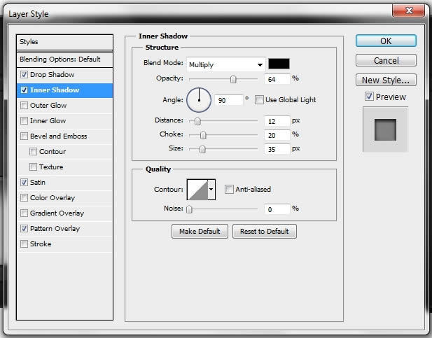
Task: Enable the Anti-aliased checkbox
Action: coord(229,190)
